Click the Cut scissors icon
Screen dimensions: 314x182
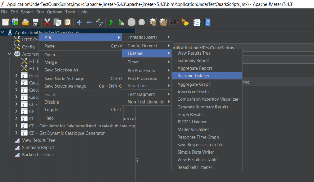coord(47,22)
